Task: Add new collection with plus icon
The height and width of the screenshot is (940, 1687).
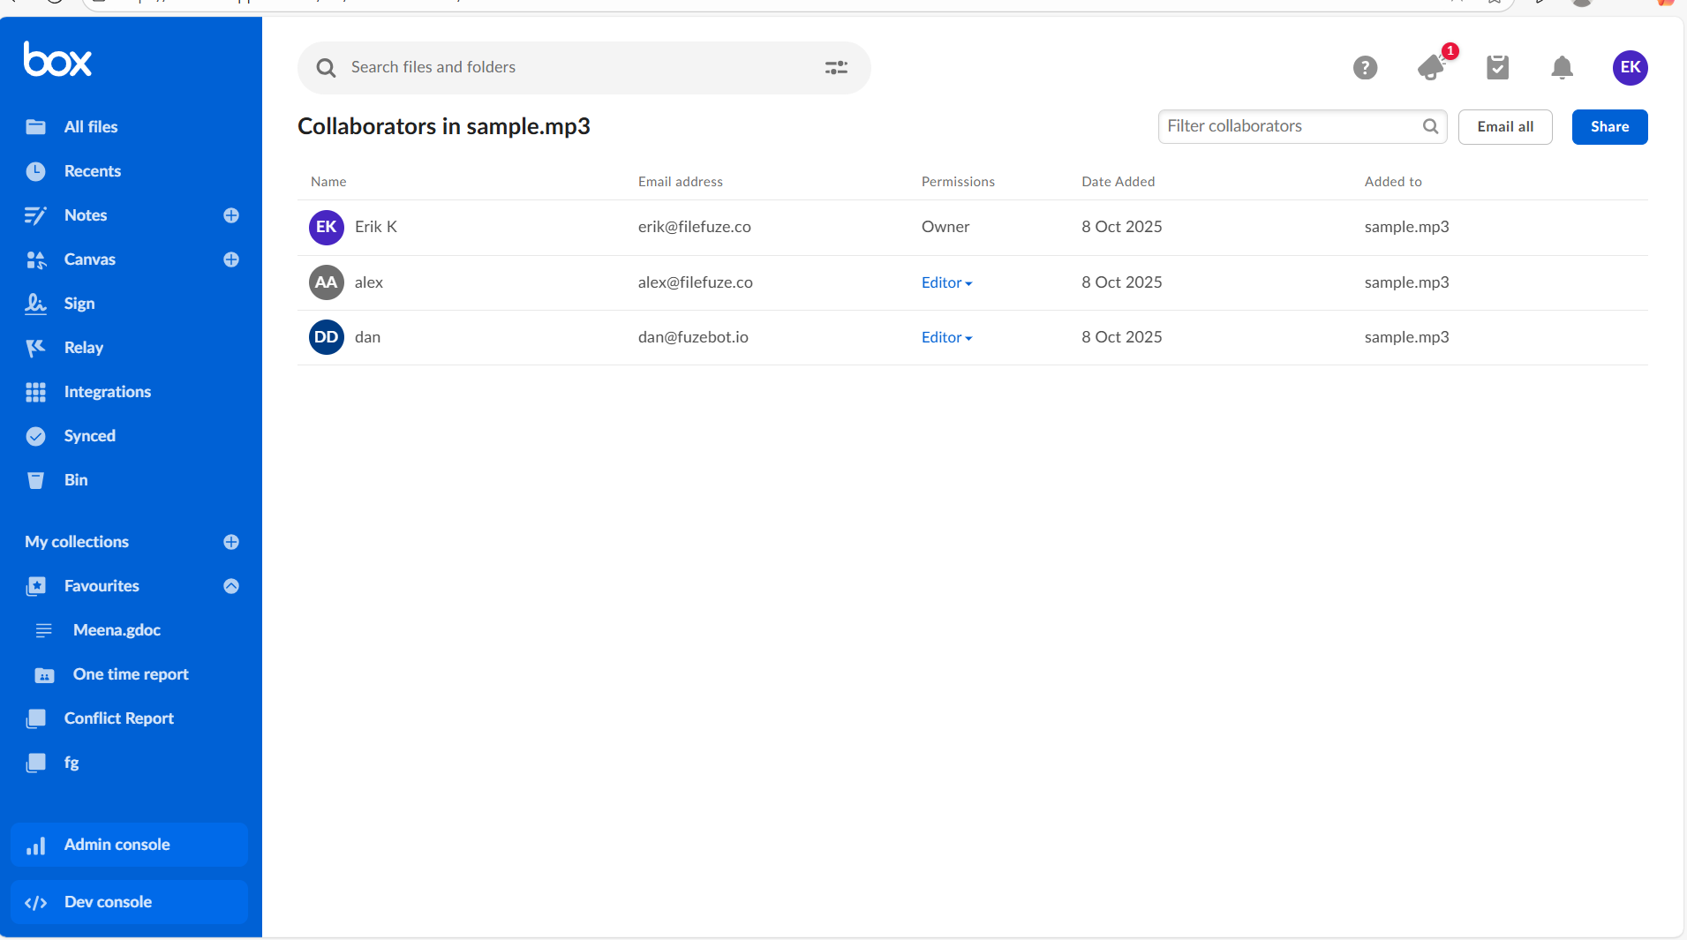Action: 231,542
